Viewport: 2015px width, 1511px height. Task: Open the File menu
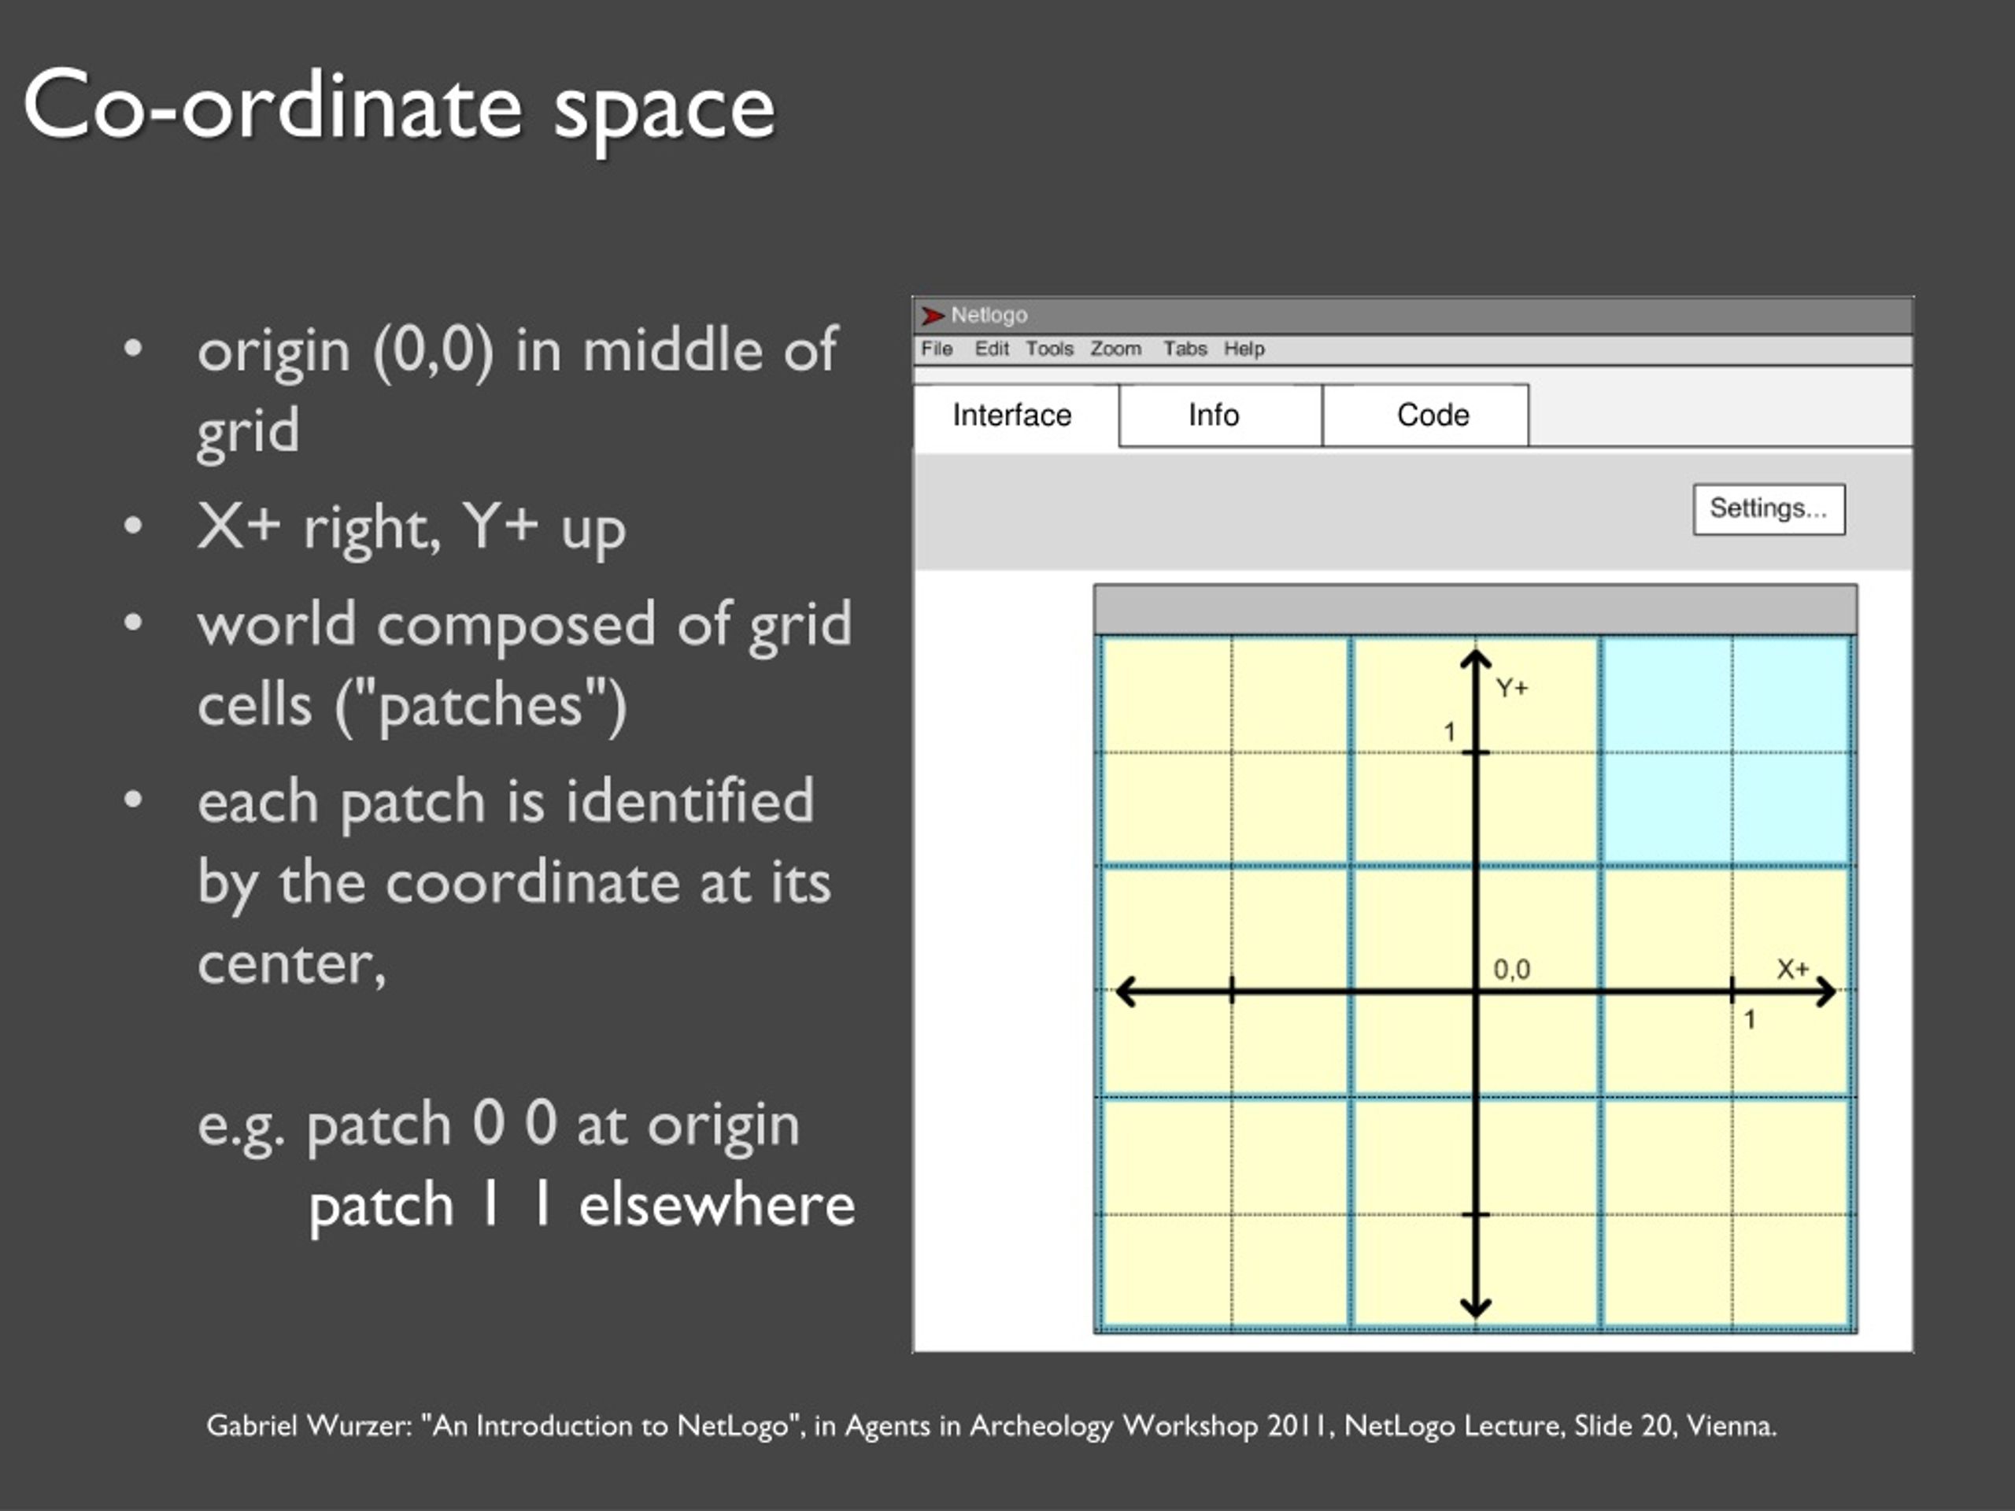click(937, 349)
